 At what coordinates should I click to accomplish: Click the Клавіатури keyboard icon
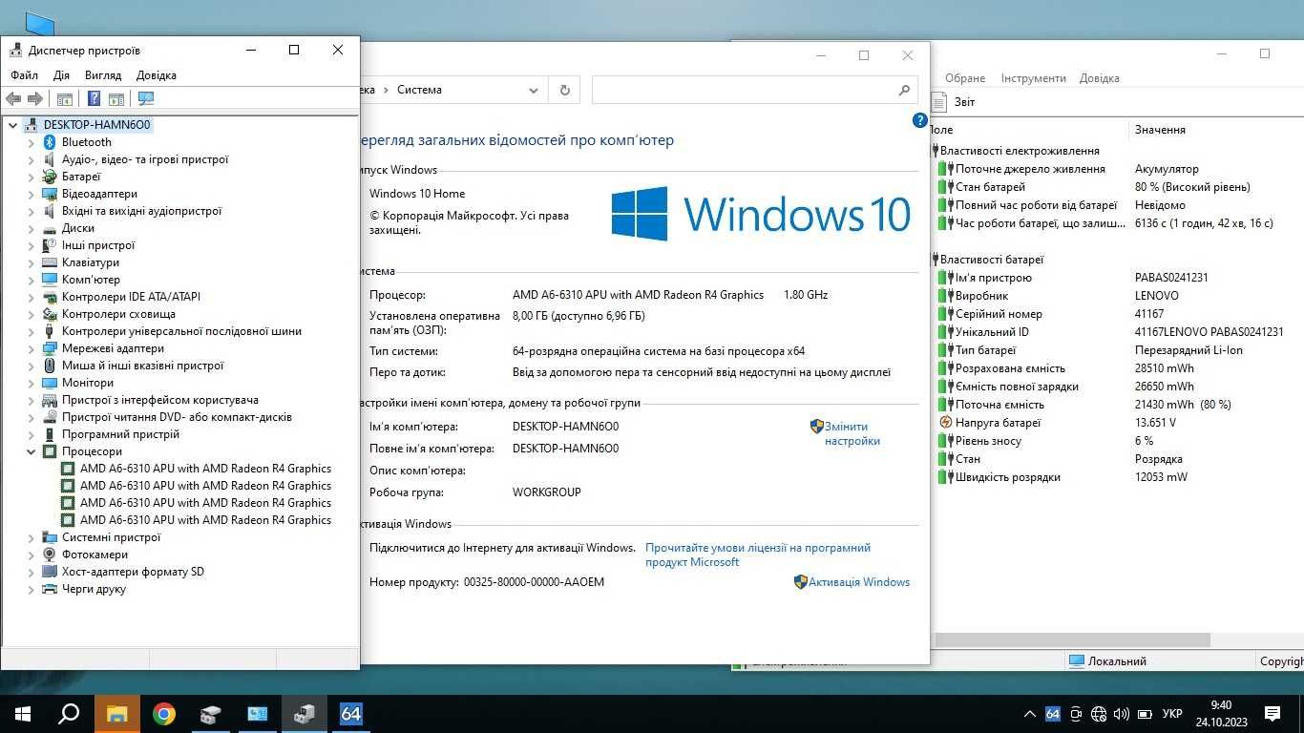(x=51, y=262)
